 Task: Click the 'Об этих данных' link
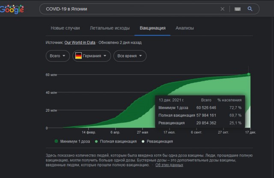[169, 165]
